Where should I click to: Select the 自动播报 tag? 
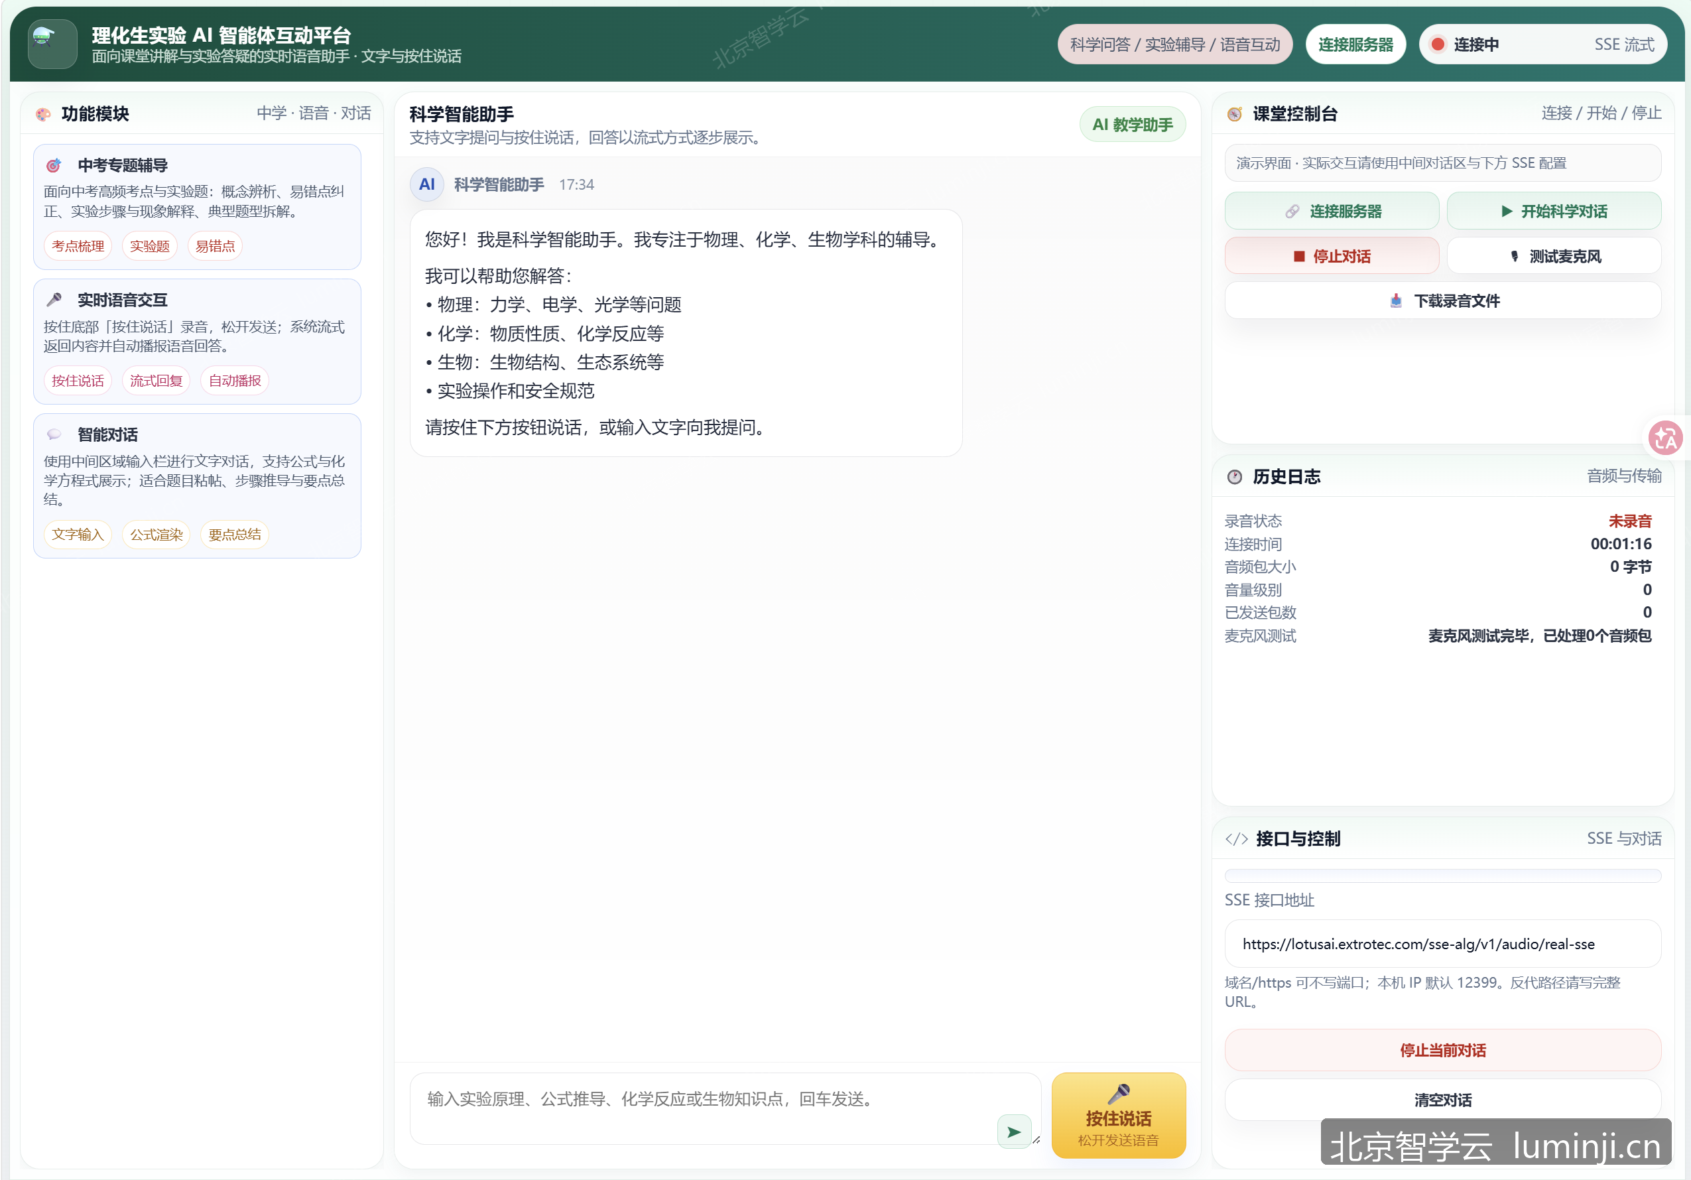(235, 381)
